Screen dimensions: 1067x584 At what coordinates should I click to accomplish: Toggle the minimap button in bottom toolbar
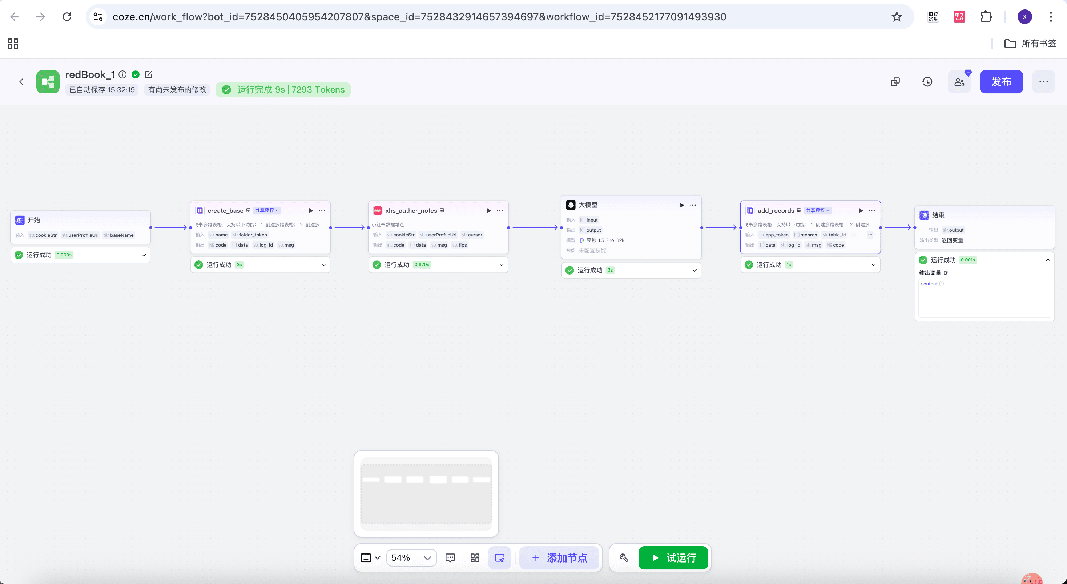click(x=500, y=558)
